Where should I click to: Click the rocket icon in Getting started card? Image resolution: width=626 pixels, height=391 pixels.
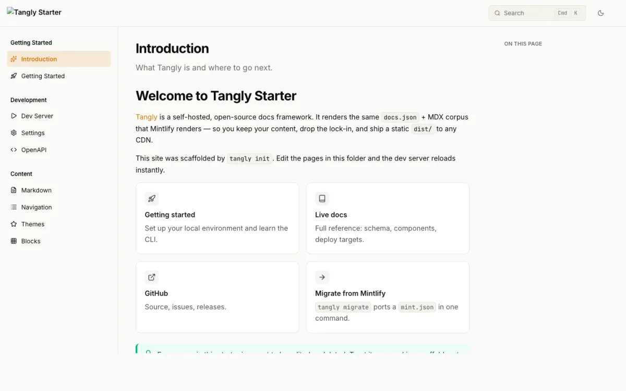tap(152, 198)
